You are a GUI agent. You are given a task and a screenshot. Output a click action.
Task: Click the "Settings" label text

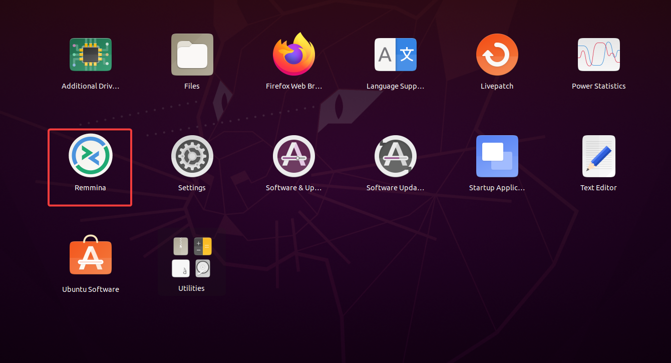[x=192, y=188]
